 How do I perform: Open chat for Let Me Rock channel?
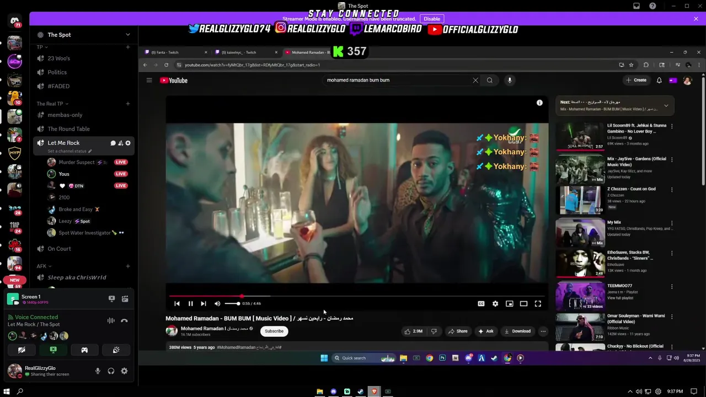point(113,143)
